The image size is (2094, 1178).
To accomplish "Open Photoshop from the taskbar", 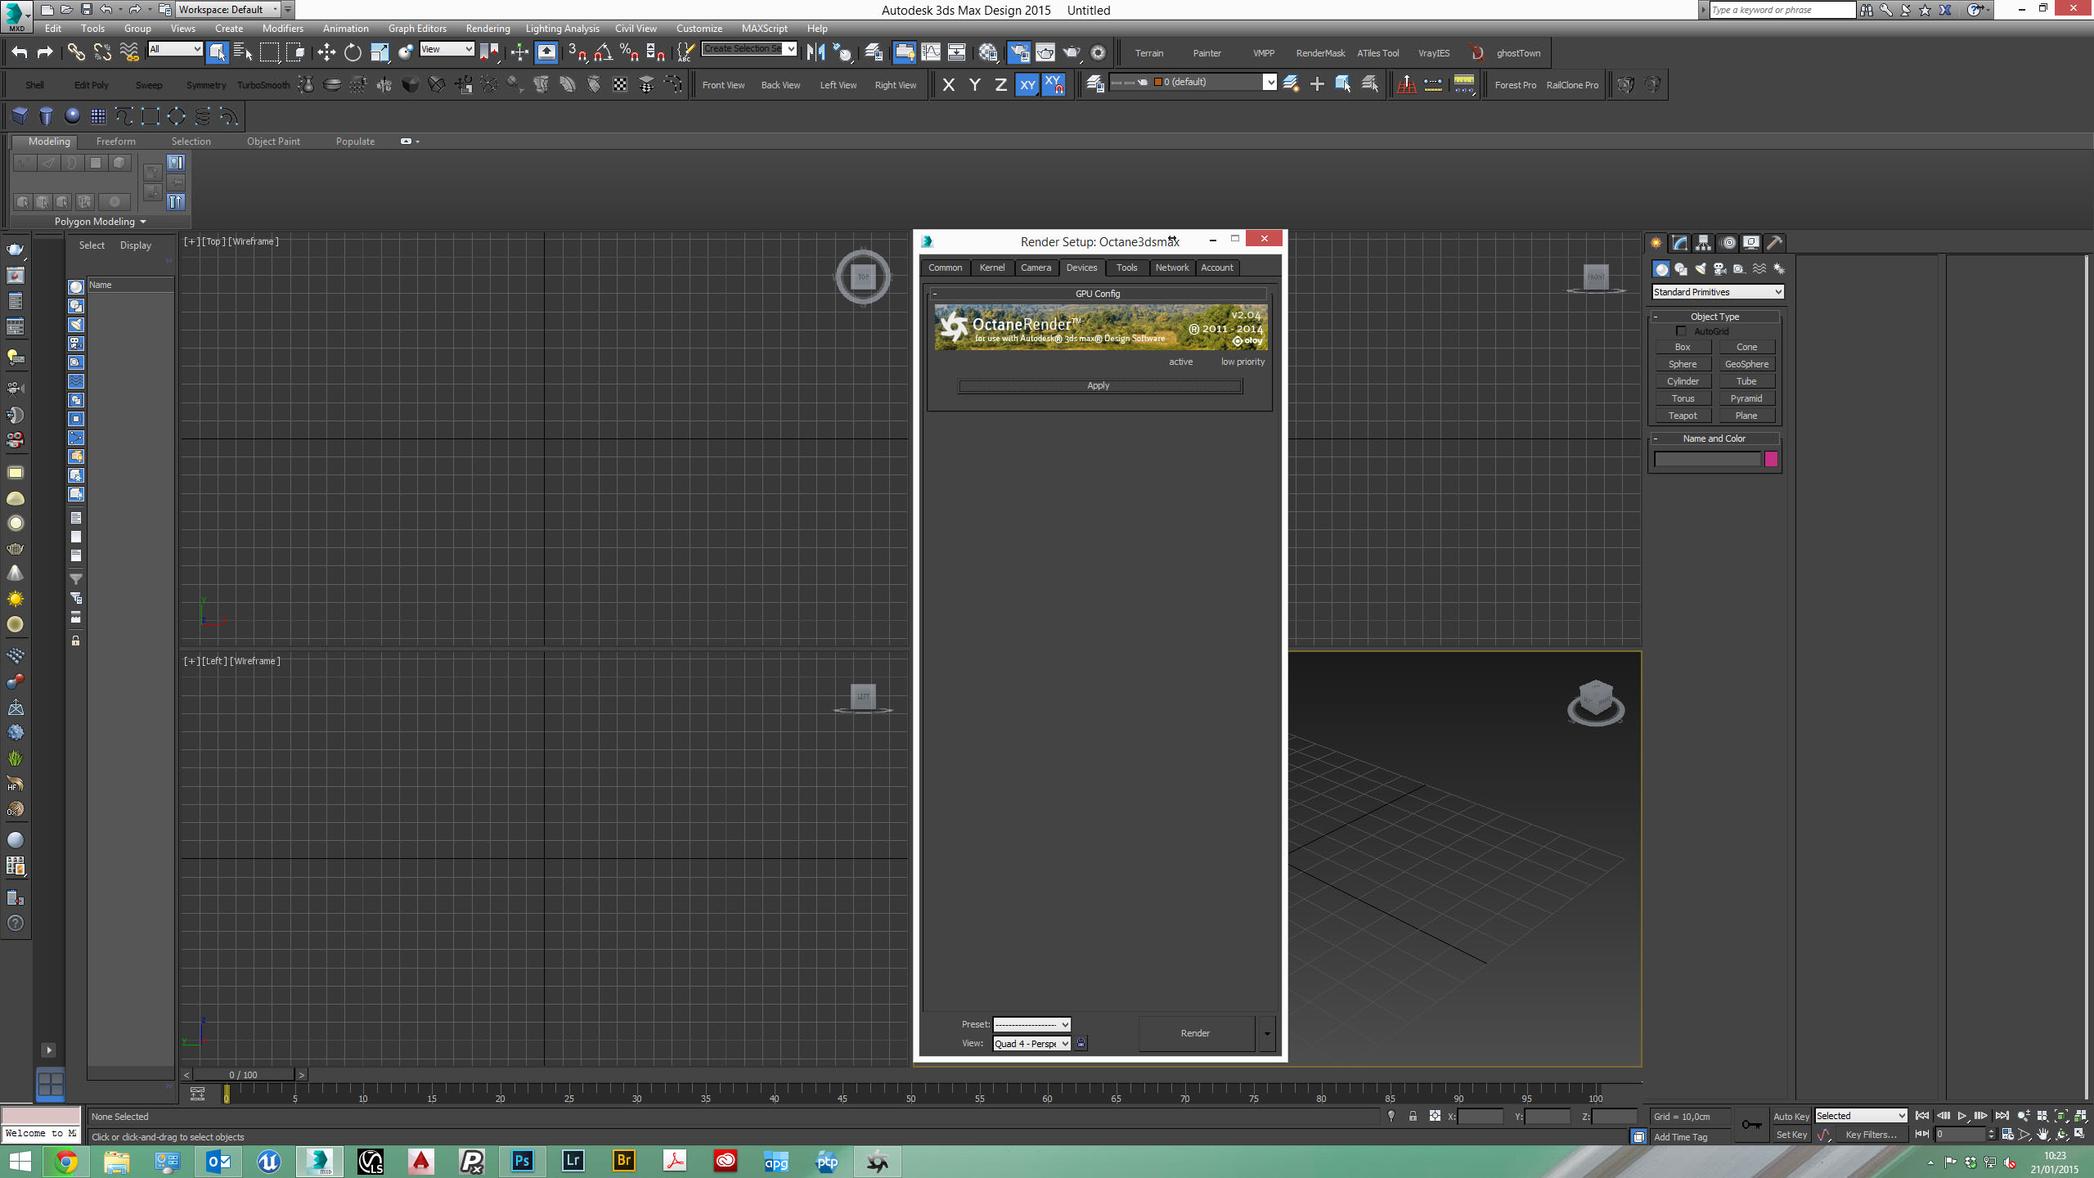I will click(x=522, y=1161).
